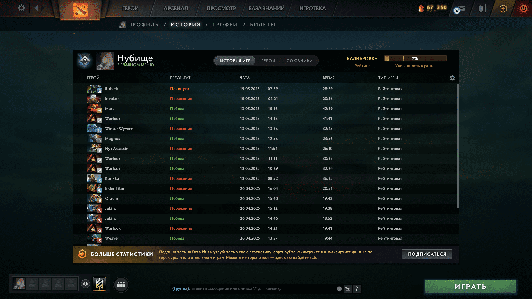Click the Подписаться button for Dota Plus
The height and width of the screenshot is (299, 532).
point(427,254)
